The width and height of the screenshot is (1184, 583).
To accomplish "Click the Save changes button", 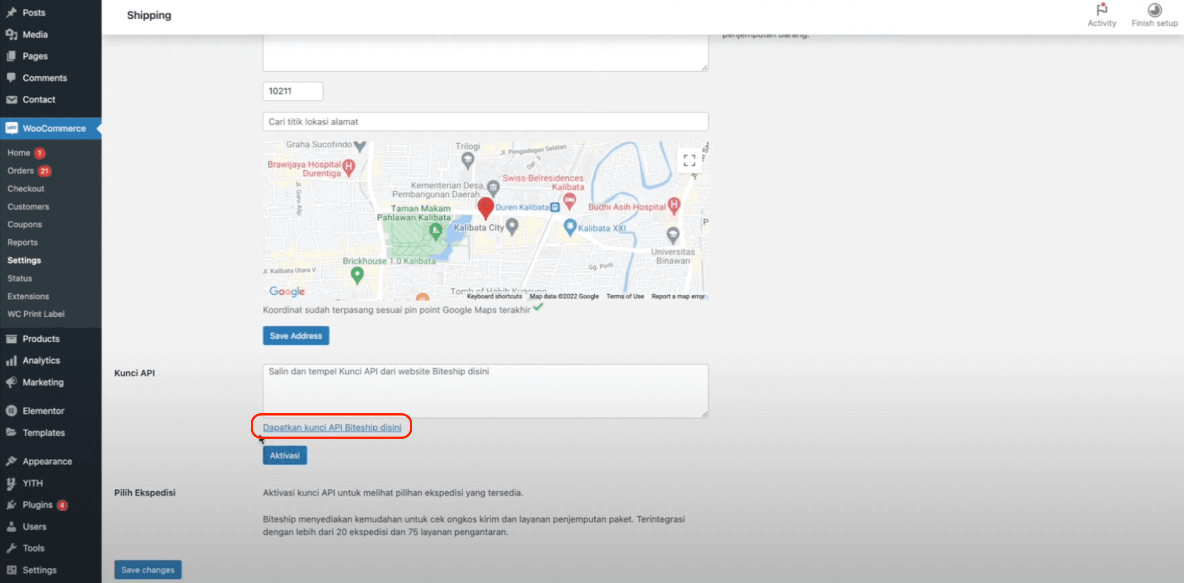I will pyautogui.click(x=148, y=570).
